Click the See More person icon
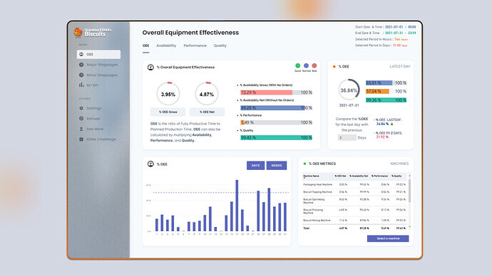The height and width of the screenshot is (276, 492). pos(81,129)
